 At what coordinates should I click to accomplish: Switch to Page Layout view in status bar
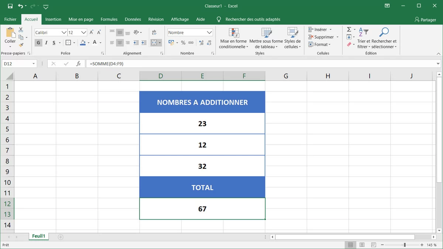tap(362, 245)
